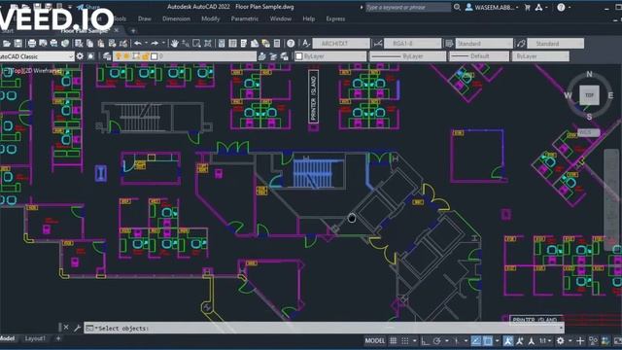Image resolution: width=622 pixels, height=350 pixels.
Task: Click the Paste clipboard icon
Action: tap(101, 43)
